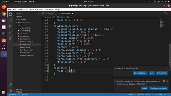Click the Synchronize Changes cloud icon
171x96 pixels.
pyautogui.click(x=19, y=95)
